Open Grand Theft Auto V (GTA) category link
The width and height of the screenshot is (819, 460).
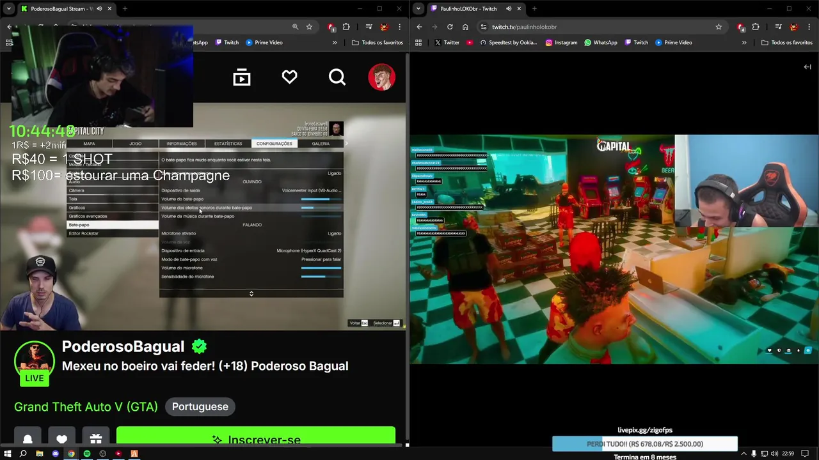(86, 406)
